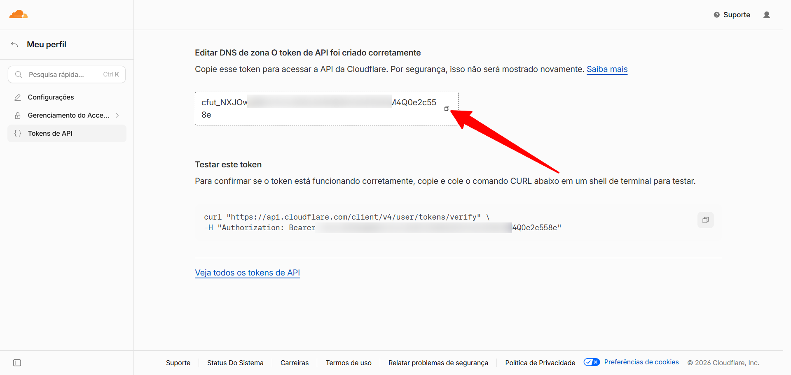The image size is (791, 375).
Task: Open Relatar problemas de segurança link
Action: click(x=438, y=363)
